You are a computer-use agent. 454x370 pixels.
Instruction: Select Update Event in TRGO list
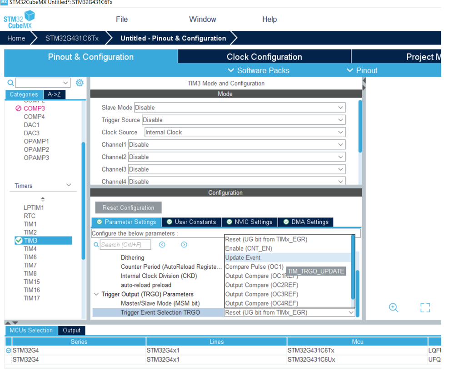[288, 257]
